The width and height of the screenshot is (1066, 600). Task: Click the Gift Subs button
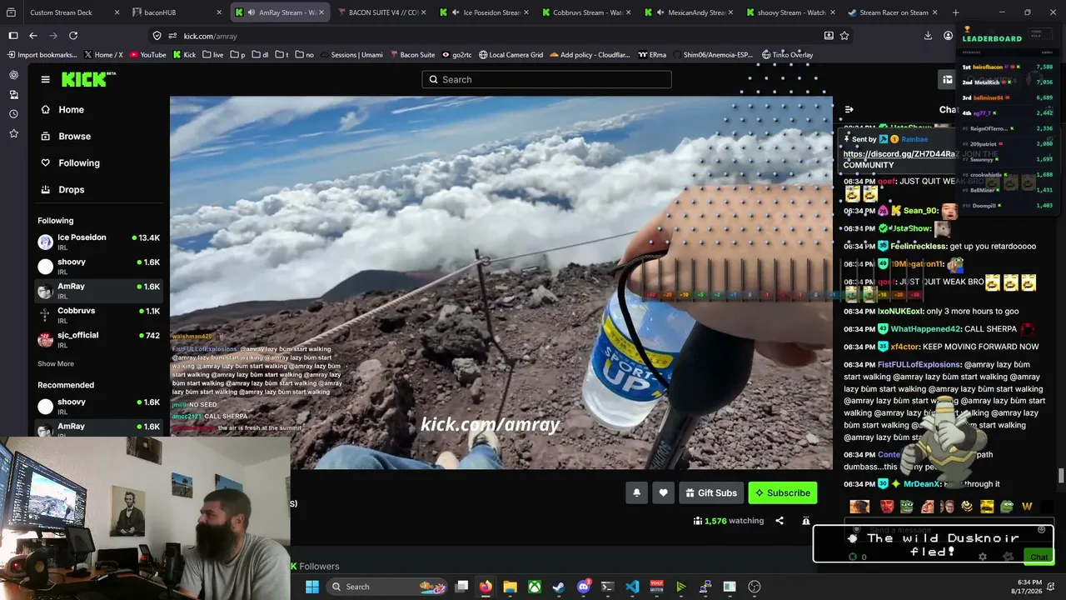tap(711, 492)
